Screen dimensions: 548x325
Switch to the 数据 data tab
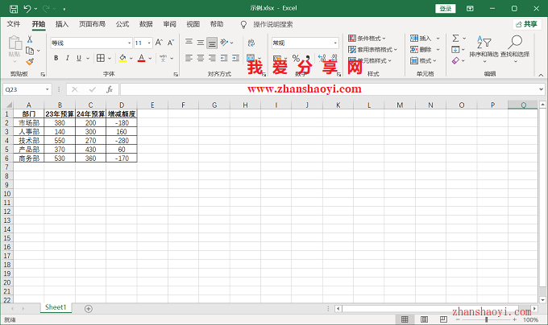[146, 24]
